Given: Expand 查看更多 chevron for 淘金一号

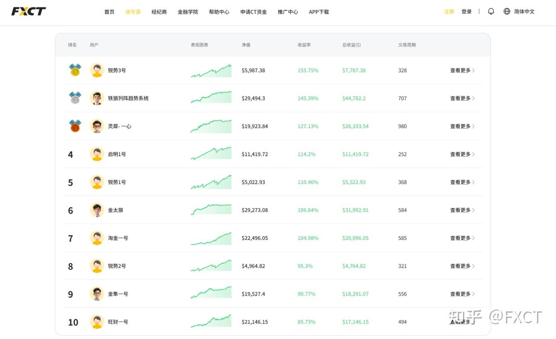Looking at the screenshot, I should (473, 238).
